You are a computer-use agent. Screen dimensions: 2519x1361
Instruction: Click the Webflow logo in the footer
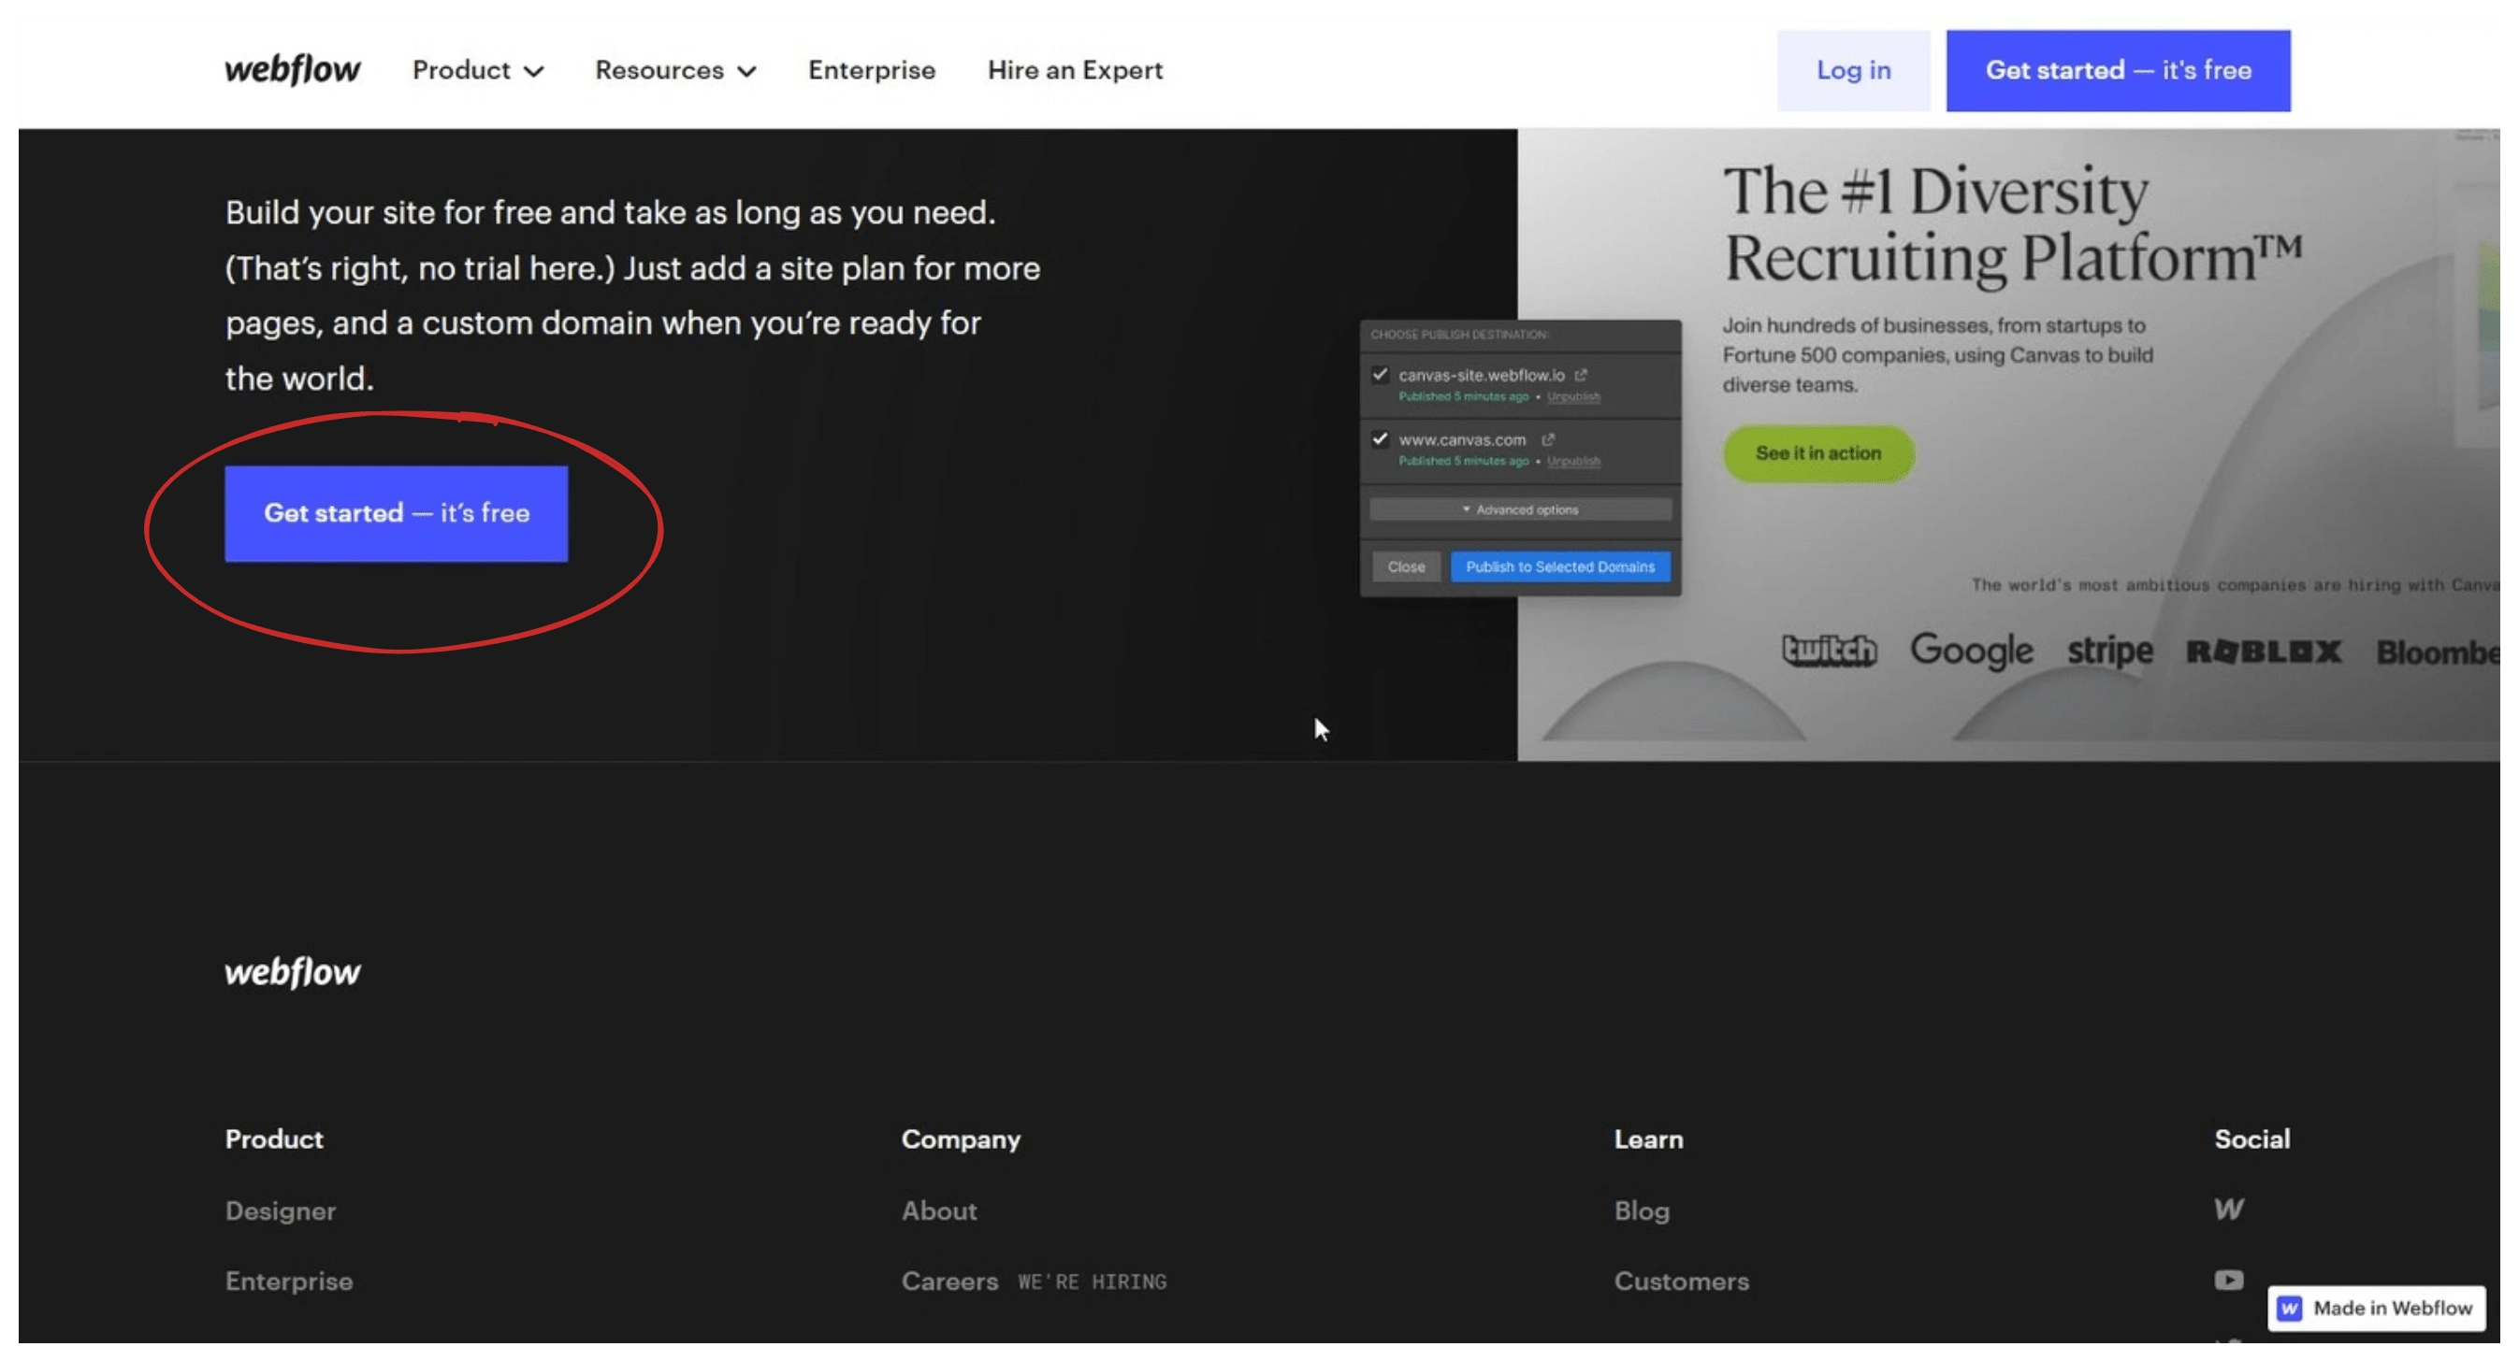pos(293,972)
